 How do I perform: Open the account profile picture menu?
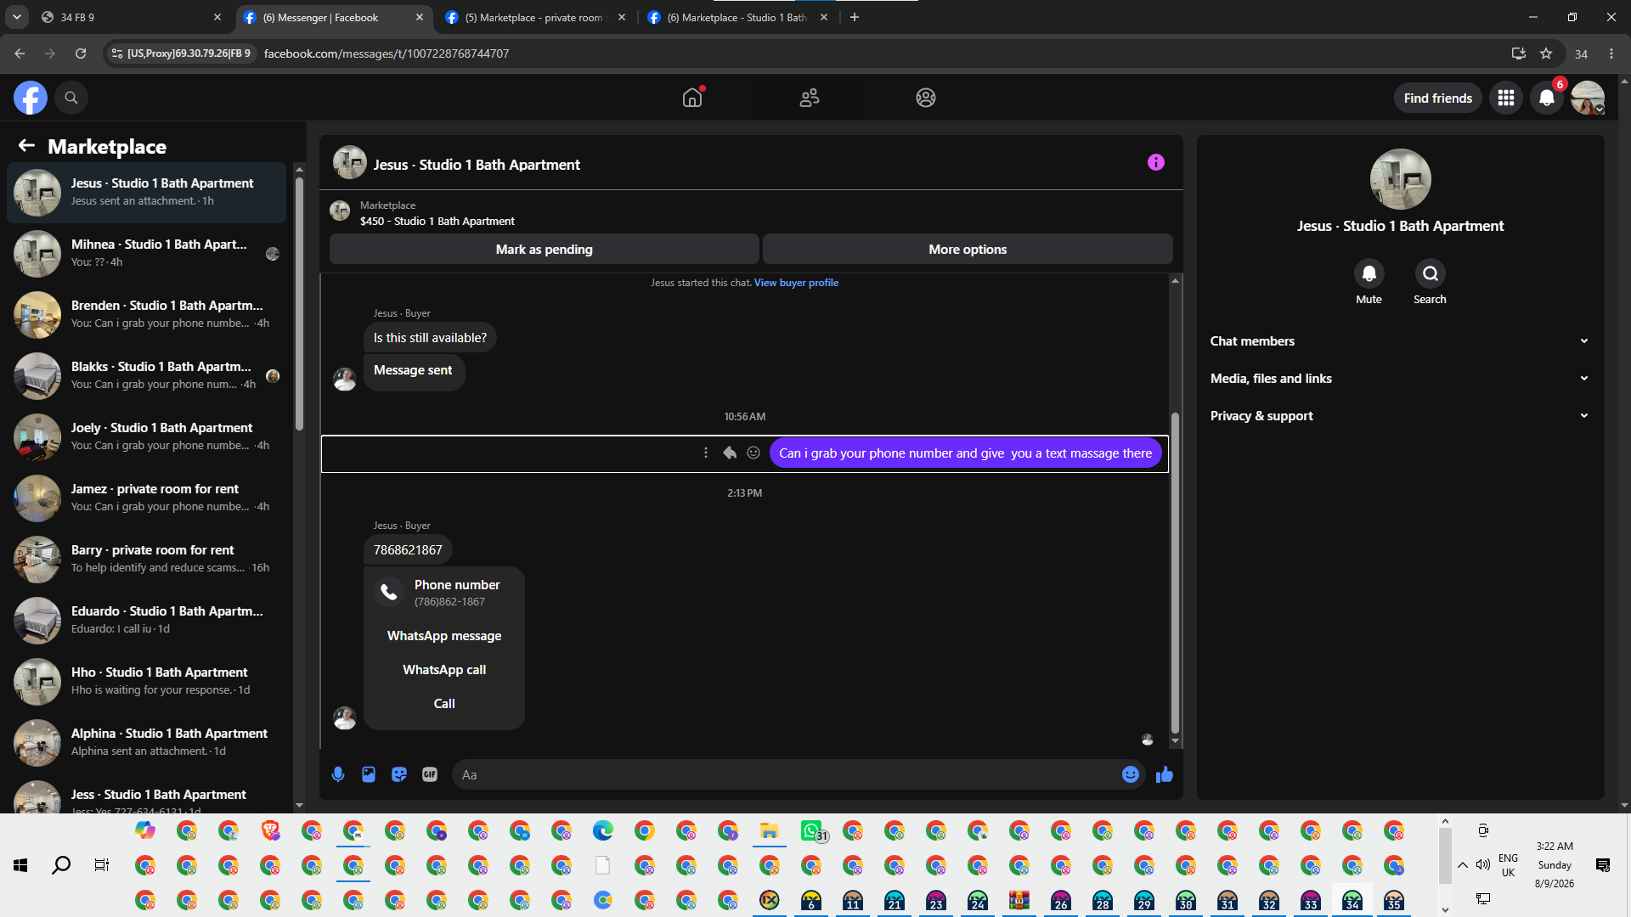1587,98
